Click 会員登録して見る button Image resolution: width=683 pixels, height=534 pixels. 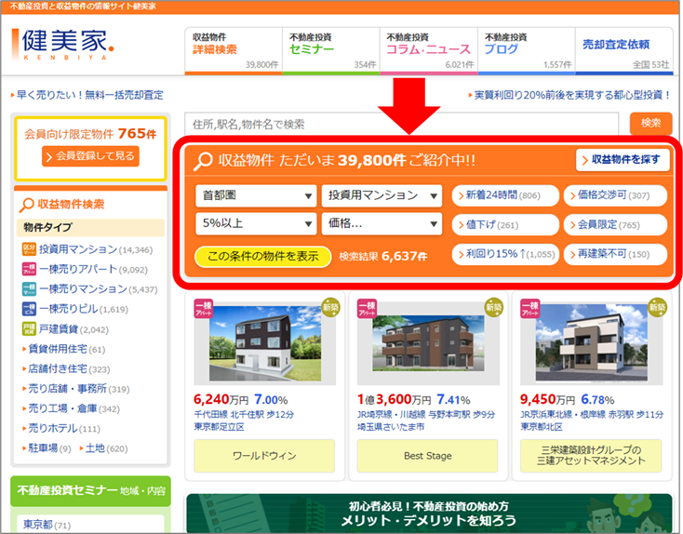[90, 156]
